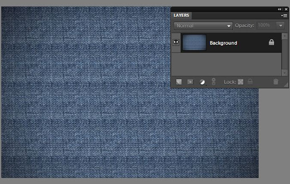This screenshot has height=184, width=290.
Task: Open Layers panel options menu
Action: 284,16
